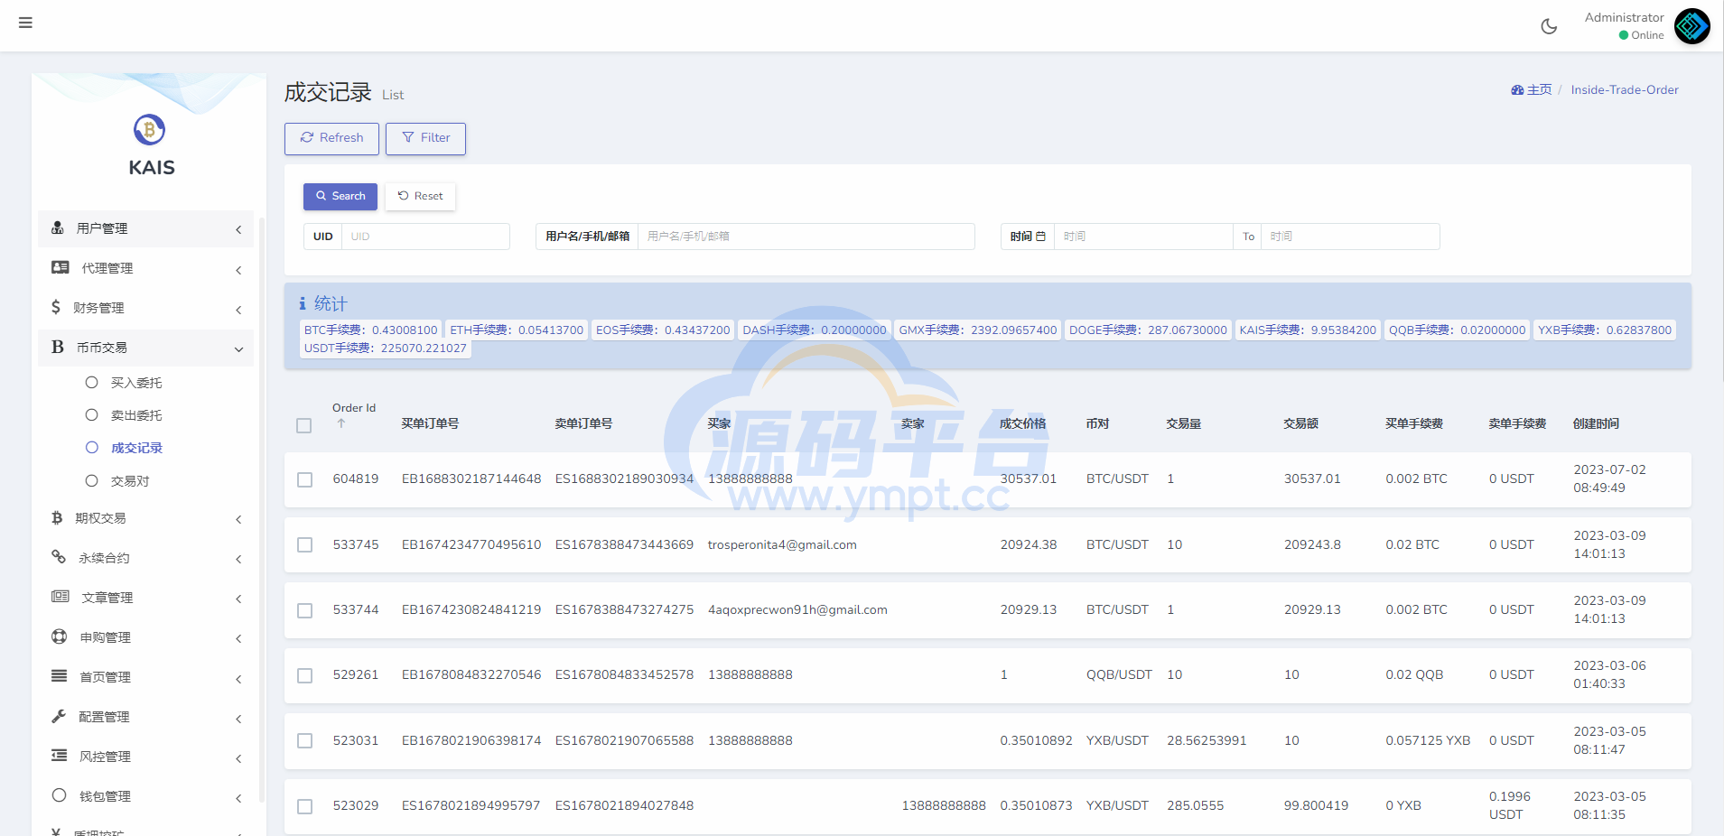1724x836 pixels.
Task: Click the 永续合约 link icon
Action: tap(59, 557)
